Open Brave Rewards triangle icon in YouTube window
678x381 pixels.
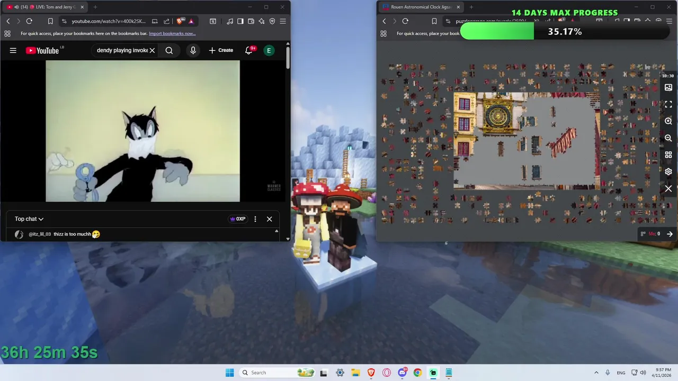tap(191, 21)
